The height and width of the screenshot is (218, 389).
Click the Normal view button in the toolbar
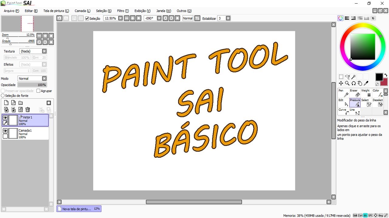pos(188,18)
